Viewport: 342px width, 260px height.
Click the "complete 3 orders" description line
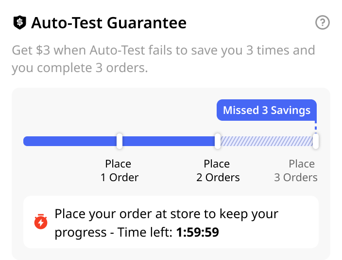80,68
